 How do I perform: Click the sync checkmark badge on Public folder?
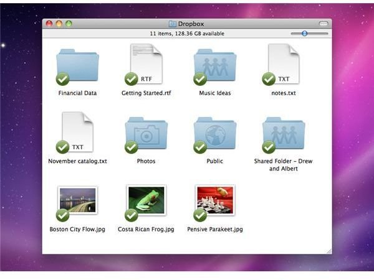coord(200,147)
